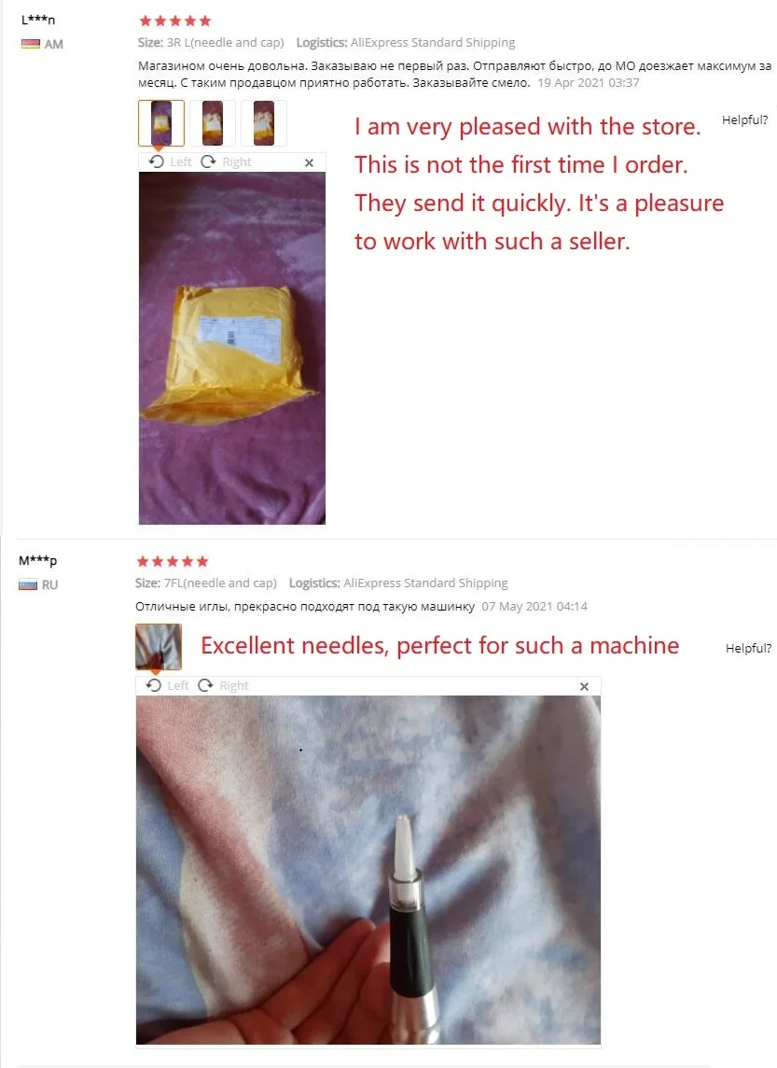Click the AM country flag icon
Screen dimensions: 777x1068
click(x=31, y=44)
